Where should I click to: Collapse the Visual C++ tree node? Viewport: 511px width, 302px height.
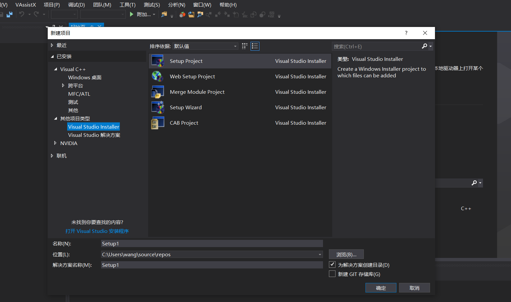[55, 69]
